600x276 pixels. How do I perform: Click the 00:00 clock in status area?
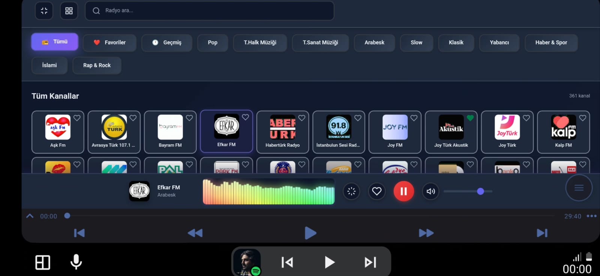577,269
